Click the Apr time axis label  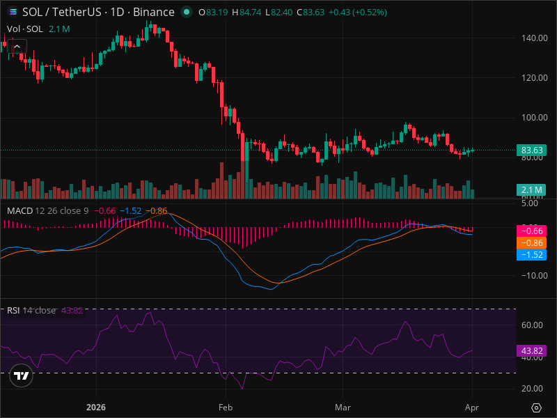(472, 408)
